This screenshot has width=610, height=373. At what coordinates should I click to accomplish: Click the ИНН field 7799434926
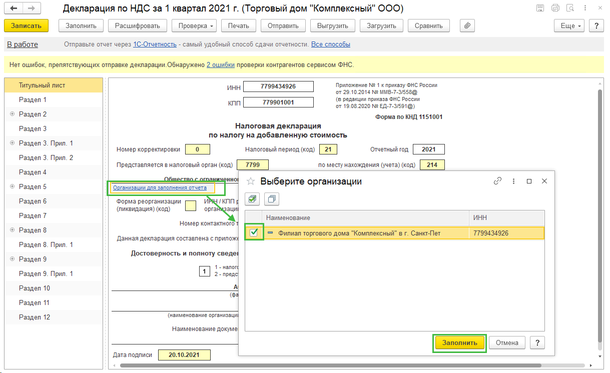pyautogui.click(x=278, y=86)
